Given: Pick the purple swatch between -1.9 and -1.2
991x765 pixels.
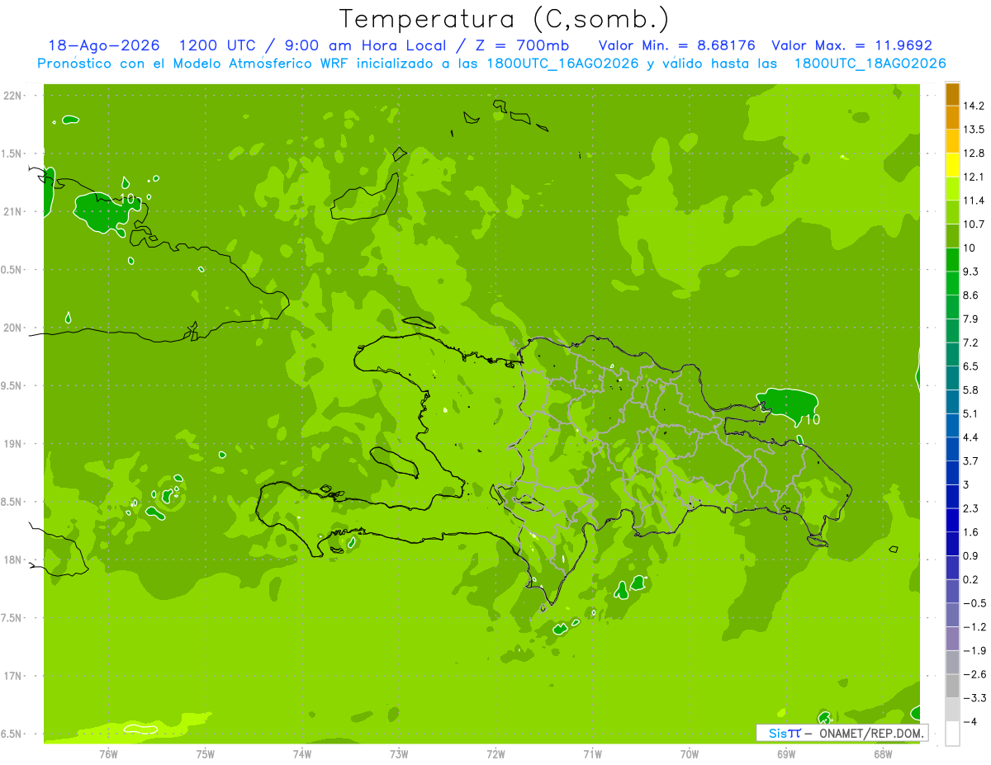Looking at the screenshot, I should pyautogui.click(x=952, y=639).
